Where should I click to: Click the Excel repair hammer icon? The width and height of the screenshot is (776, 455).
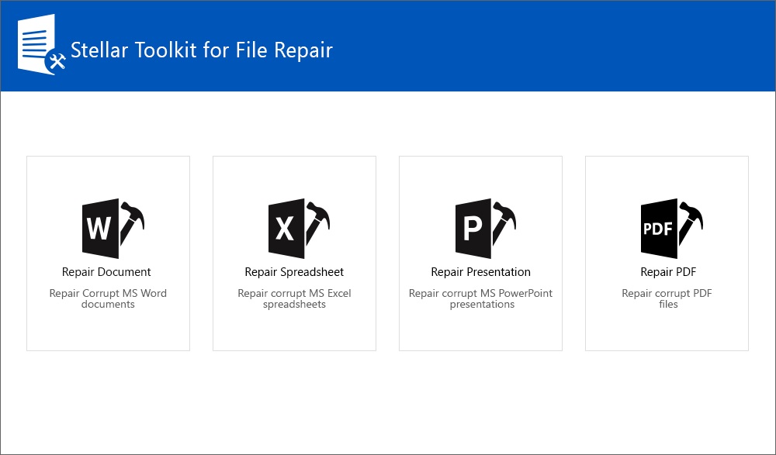pyautogui.click(x=299, y=229)
